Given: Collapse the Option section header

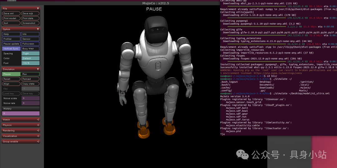Looking at the screenshot, I should (21, 29).
